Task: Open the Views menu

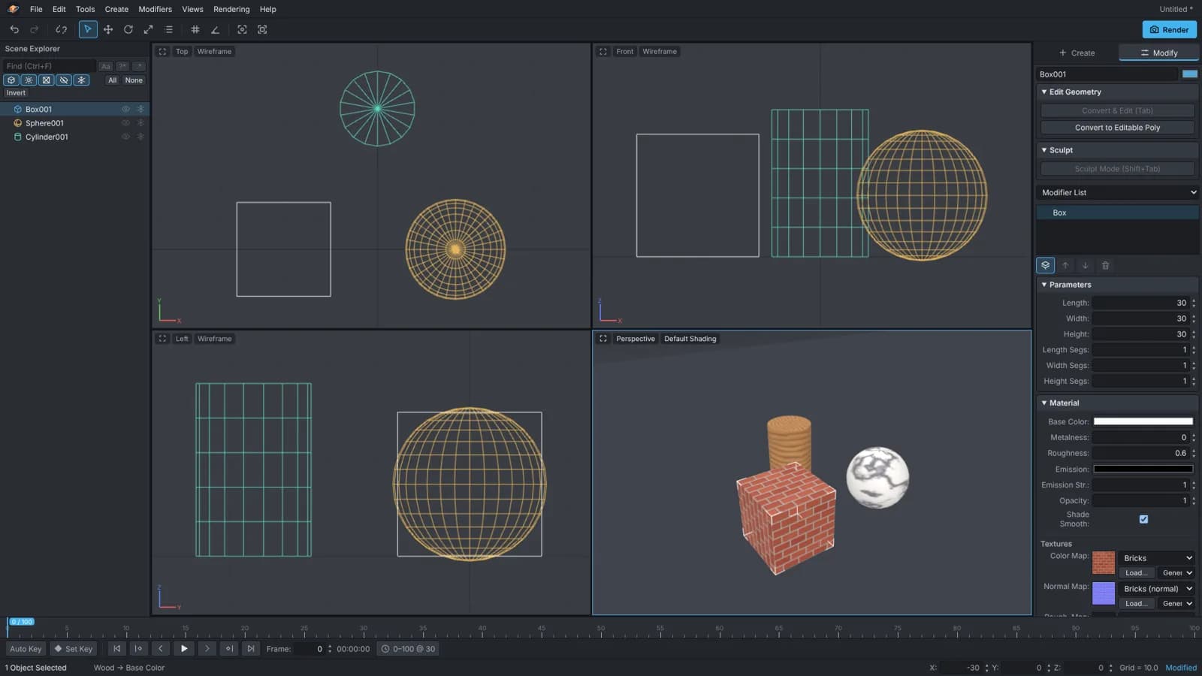Action: click(x=192, y=9)
